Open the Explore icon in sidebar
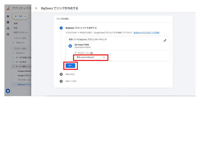 click(x=8, y=28)
